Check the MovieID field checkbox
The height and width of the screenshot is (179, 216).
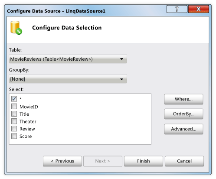point(14,107)
